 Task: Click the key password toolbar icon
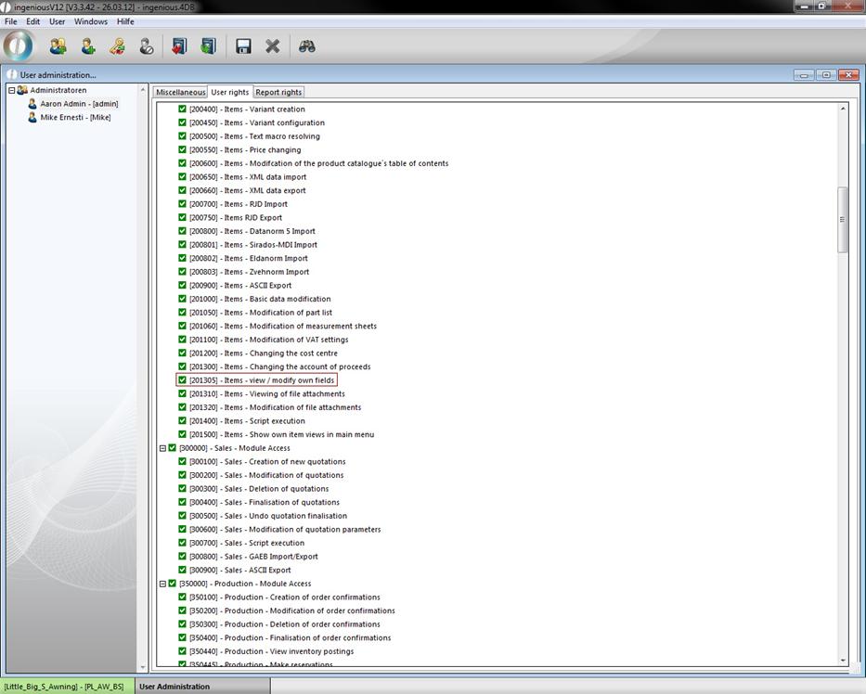coord(117,46)
